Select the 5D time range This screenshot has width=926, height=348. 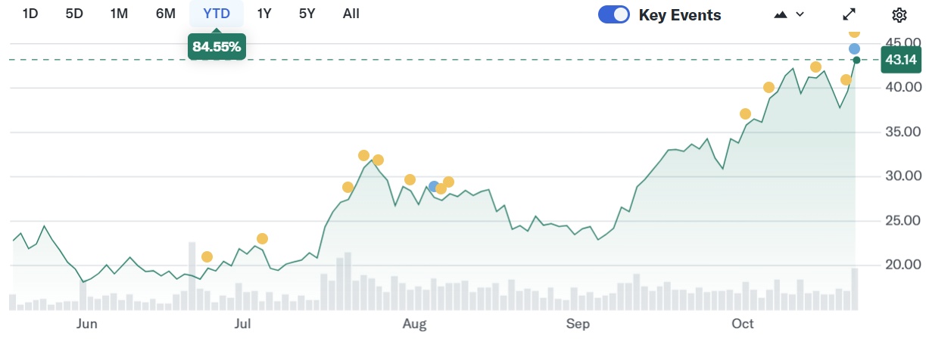74,13
